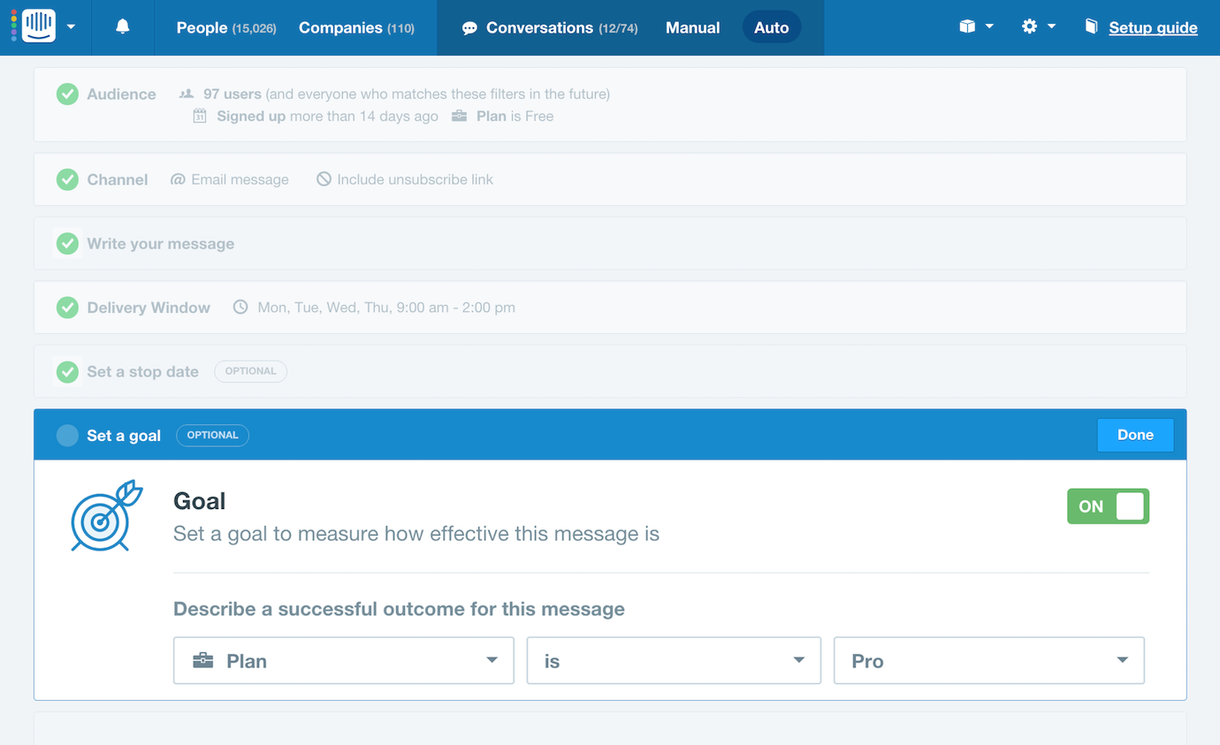Expand Write your message section
Screen dimensions: 1220x745
(610, 244)
